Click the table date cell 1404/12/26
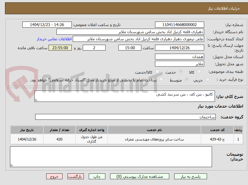Viewport: 248px width, 185px height. point(27,139)
